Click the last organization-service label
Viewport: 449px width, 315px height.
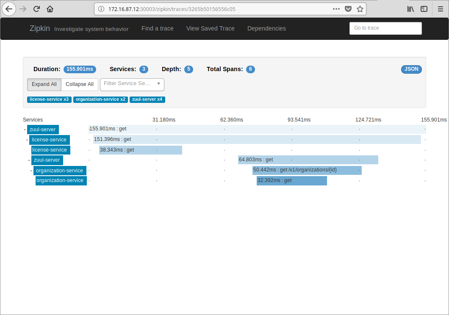61,180
